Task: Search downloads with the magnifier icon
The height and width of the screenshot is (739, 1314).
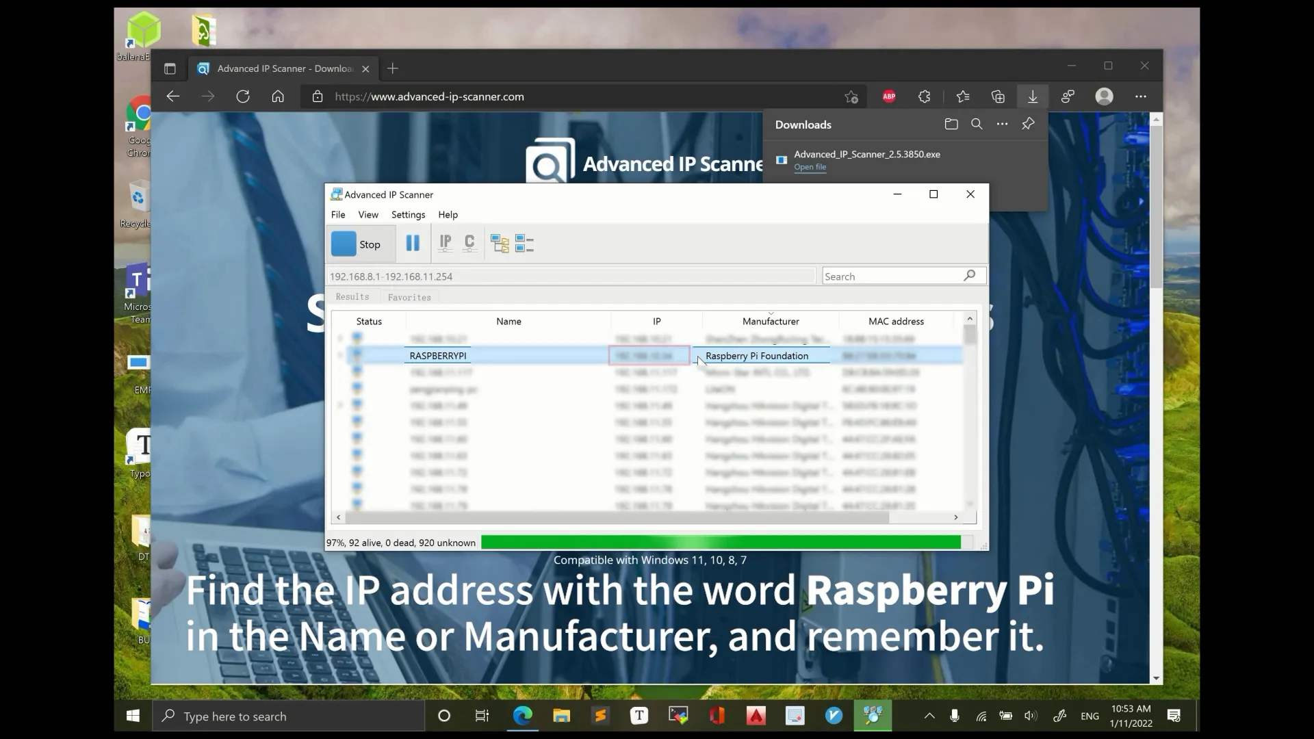Action: 977,124
